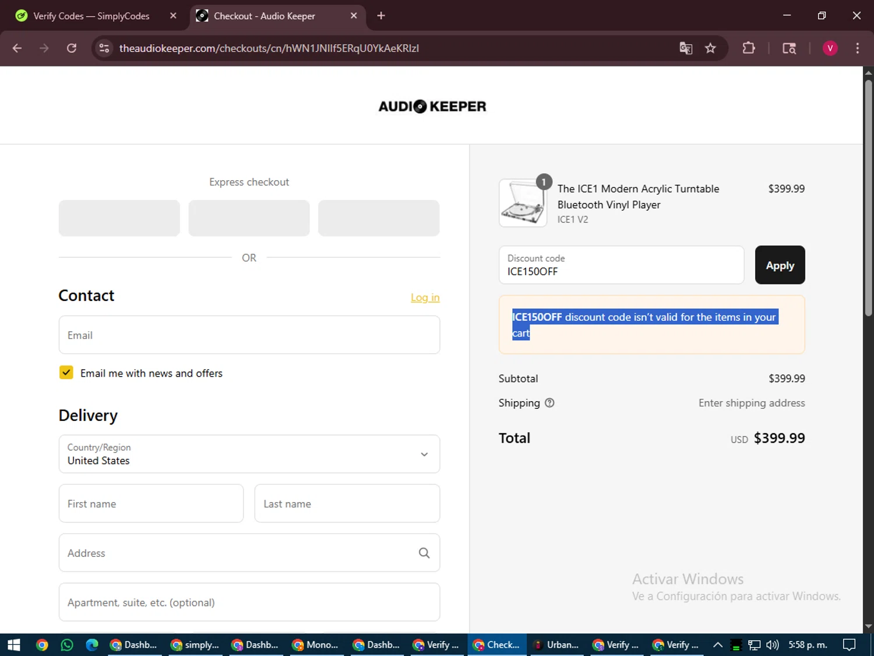The height and width of the screenshot is (656, 874).
Task: Click the taskbar clock 5:58 p. m.
Action: point(808,645)
